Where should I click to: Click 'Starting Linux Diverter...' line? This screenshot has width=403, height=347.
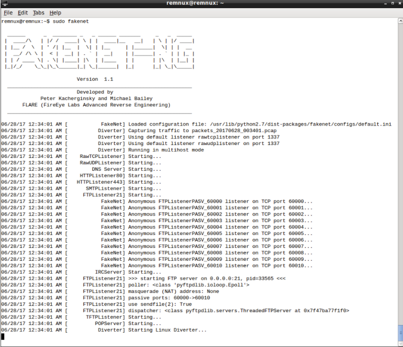click(104, 330)
